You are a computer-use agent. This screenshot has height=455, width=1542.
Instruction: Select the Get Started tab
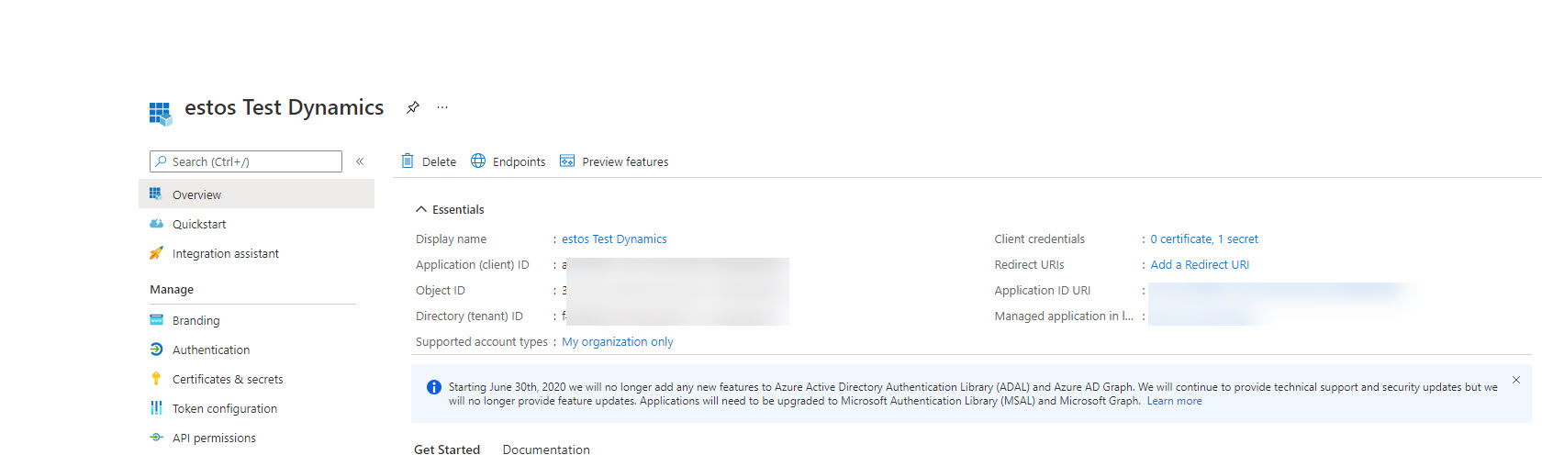tap(447, 449)
